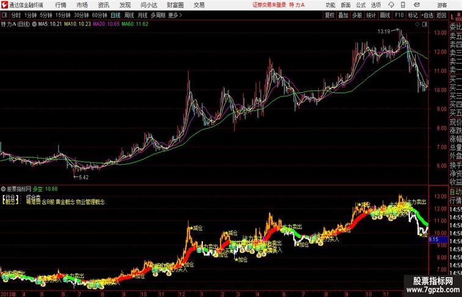
Task: Click the 13.19 high price label
Action: click(384, 31)
